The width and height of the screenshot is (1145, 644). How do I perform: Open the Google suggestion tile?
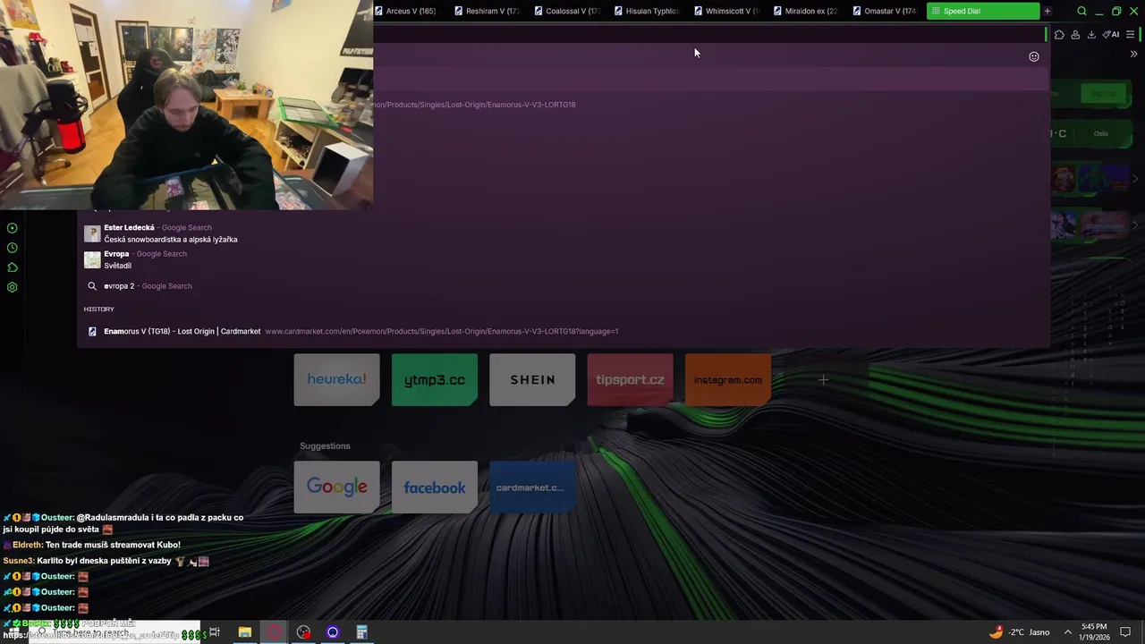pos(336,487)
